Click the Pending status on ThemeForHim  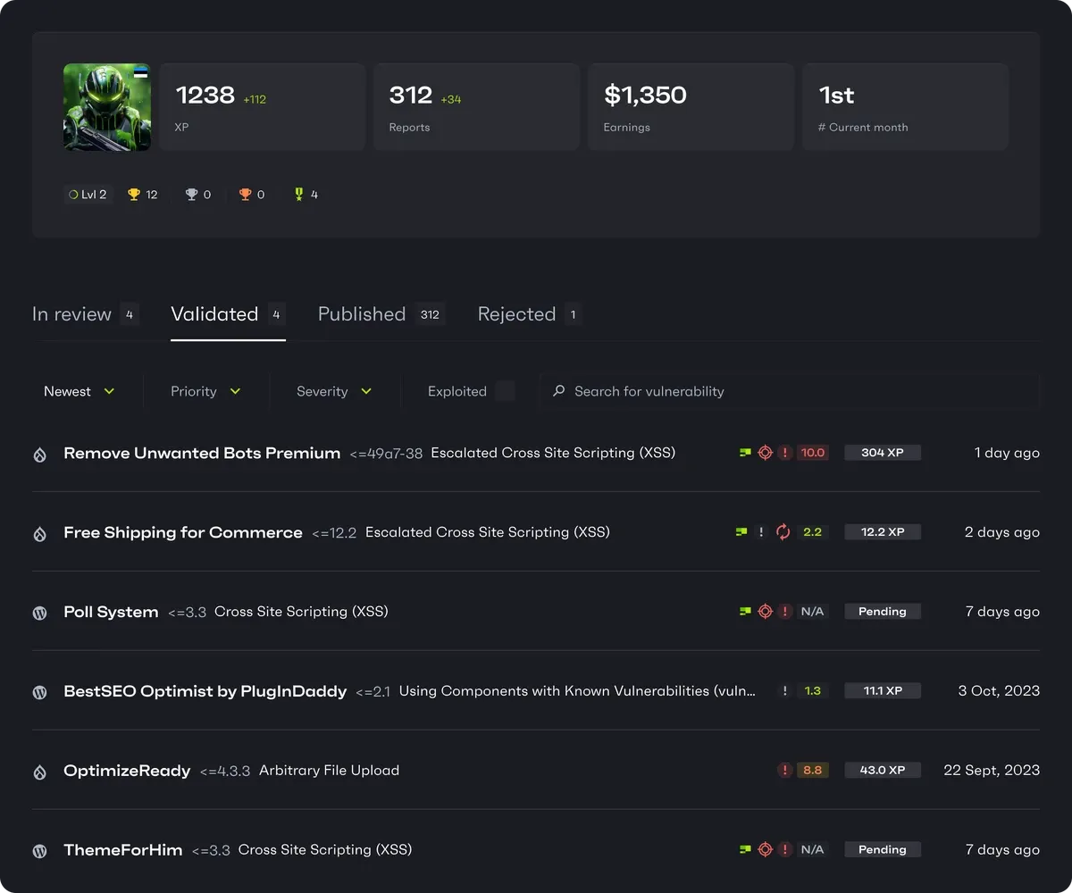(883, 849)
